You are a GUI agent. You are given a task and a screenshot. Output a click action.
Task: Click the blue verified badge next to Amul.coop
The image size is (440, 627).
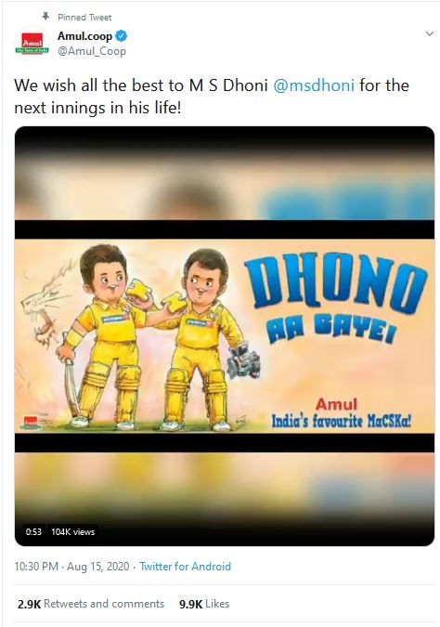coord(121,36)
